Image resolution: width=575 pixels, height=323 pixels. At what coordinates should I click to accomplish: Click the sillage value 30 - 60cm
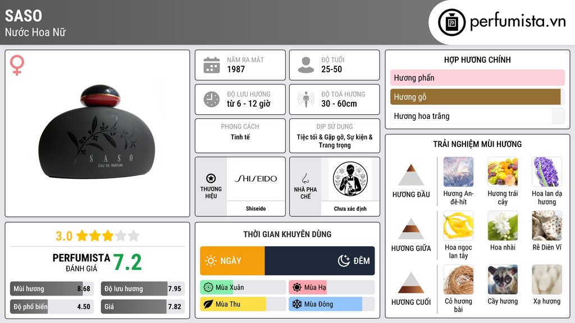339,104
